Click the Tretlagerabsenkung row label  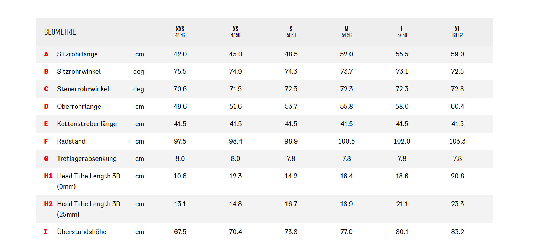click(87, 159)
